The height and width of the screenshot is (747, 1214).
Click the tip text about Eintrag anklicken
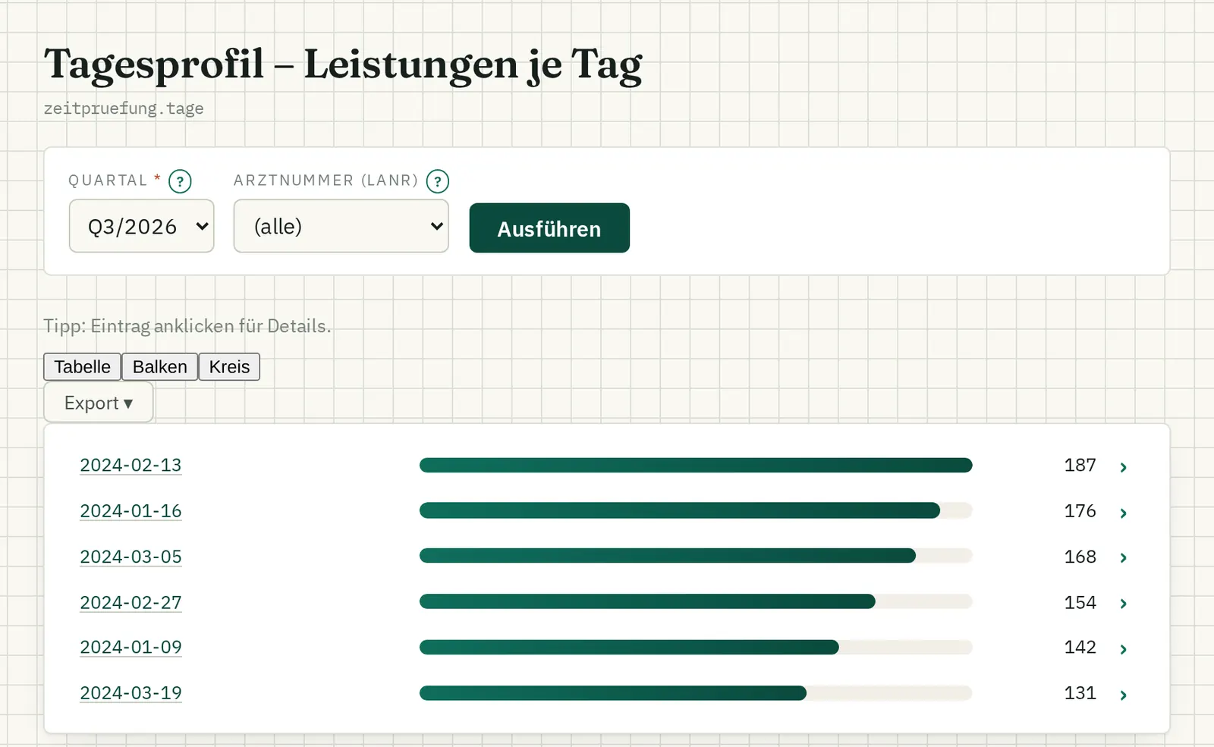point(187,326)
